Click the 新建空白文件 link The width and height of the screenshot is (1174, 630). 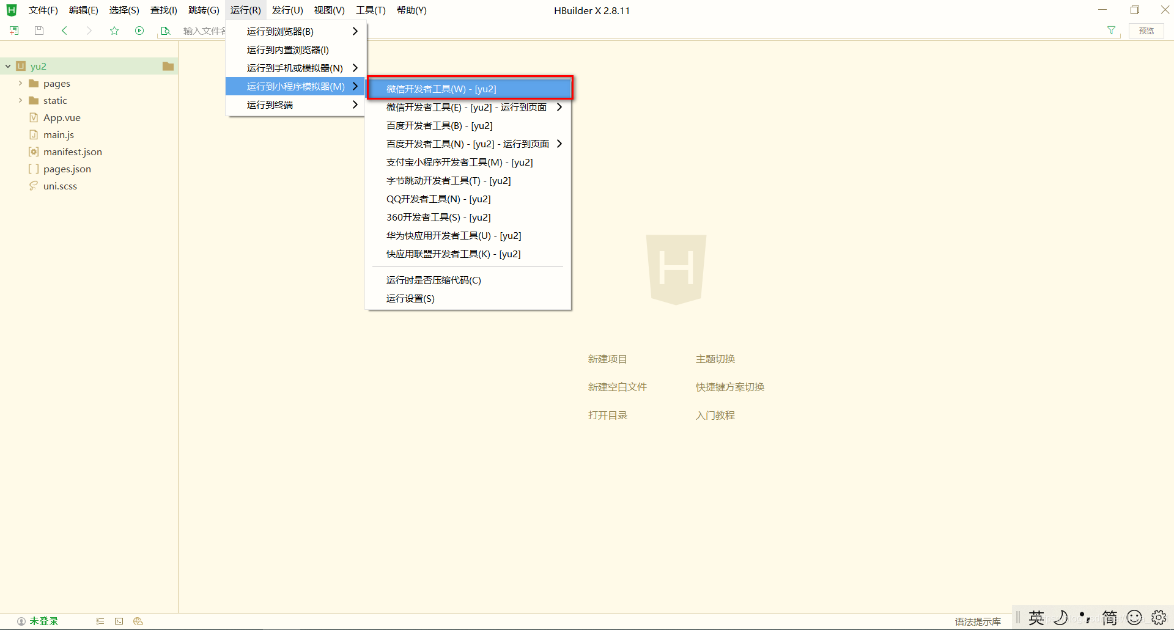coord(617,387)
